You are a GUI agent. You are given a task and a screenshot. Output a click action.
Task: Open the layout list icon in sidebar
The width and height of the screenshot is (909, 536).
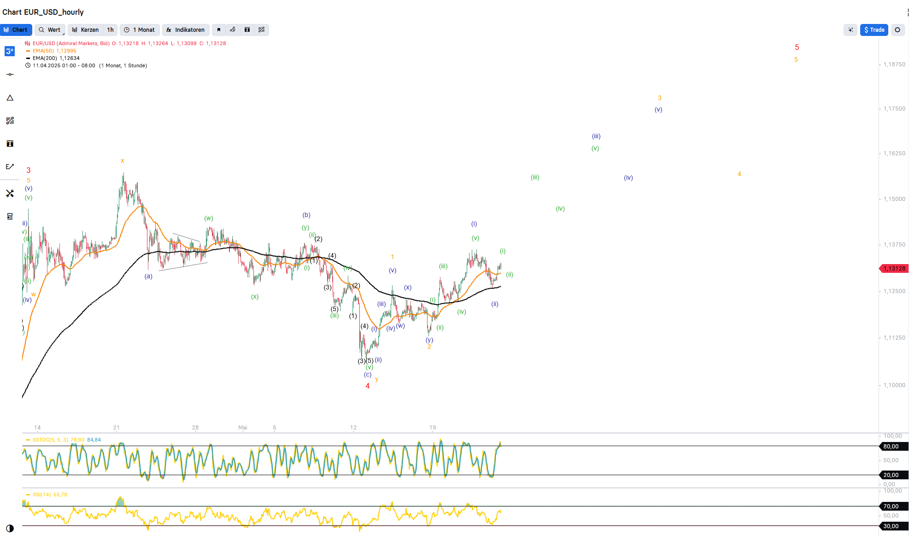[10, 216]
